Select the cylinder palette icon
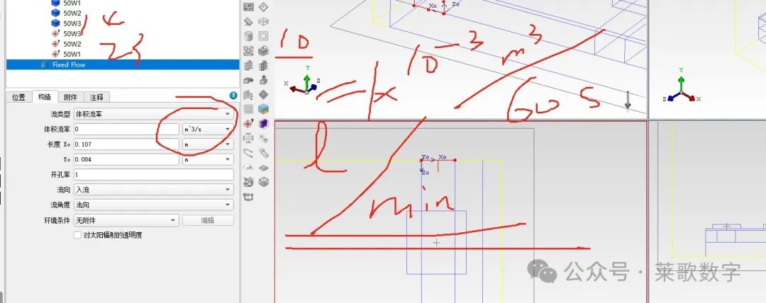 [248, 36]
